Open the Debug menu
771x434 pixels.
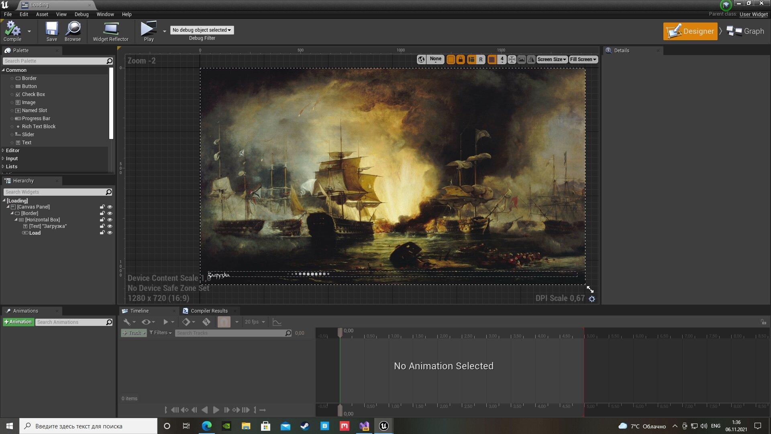[82, 14]
